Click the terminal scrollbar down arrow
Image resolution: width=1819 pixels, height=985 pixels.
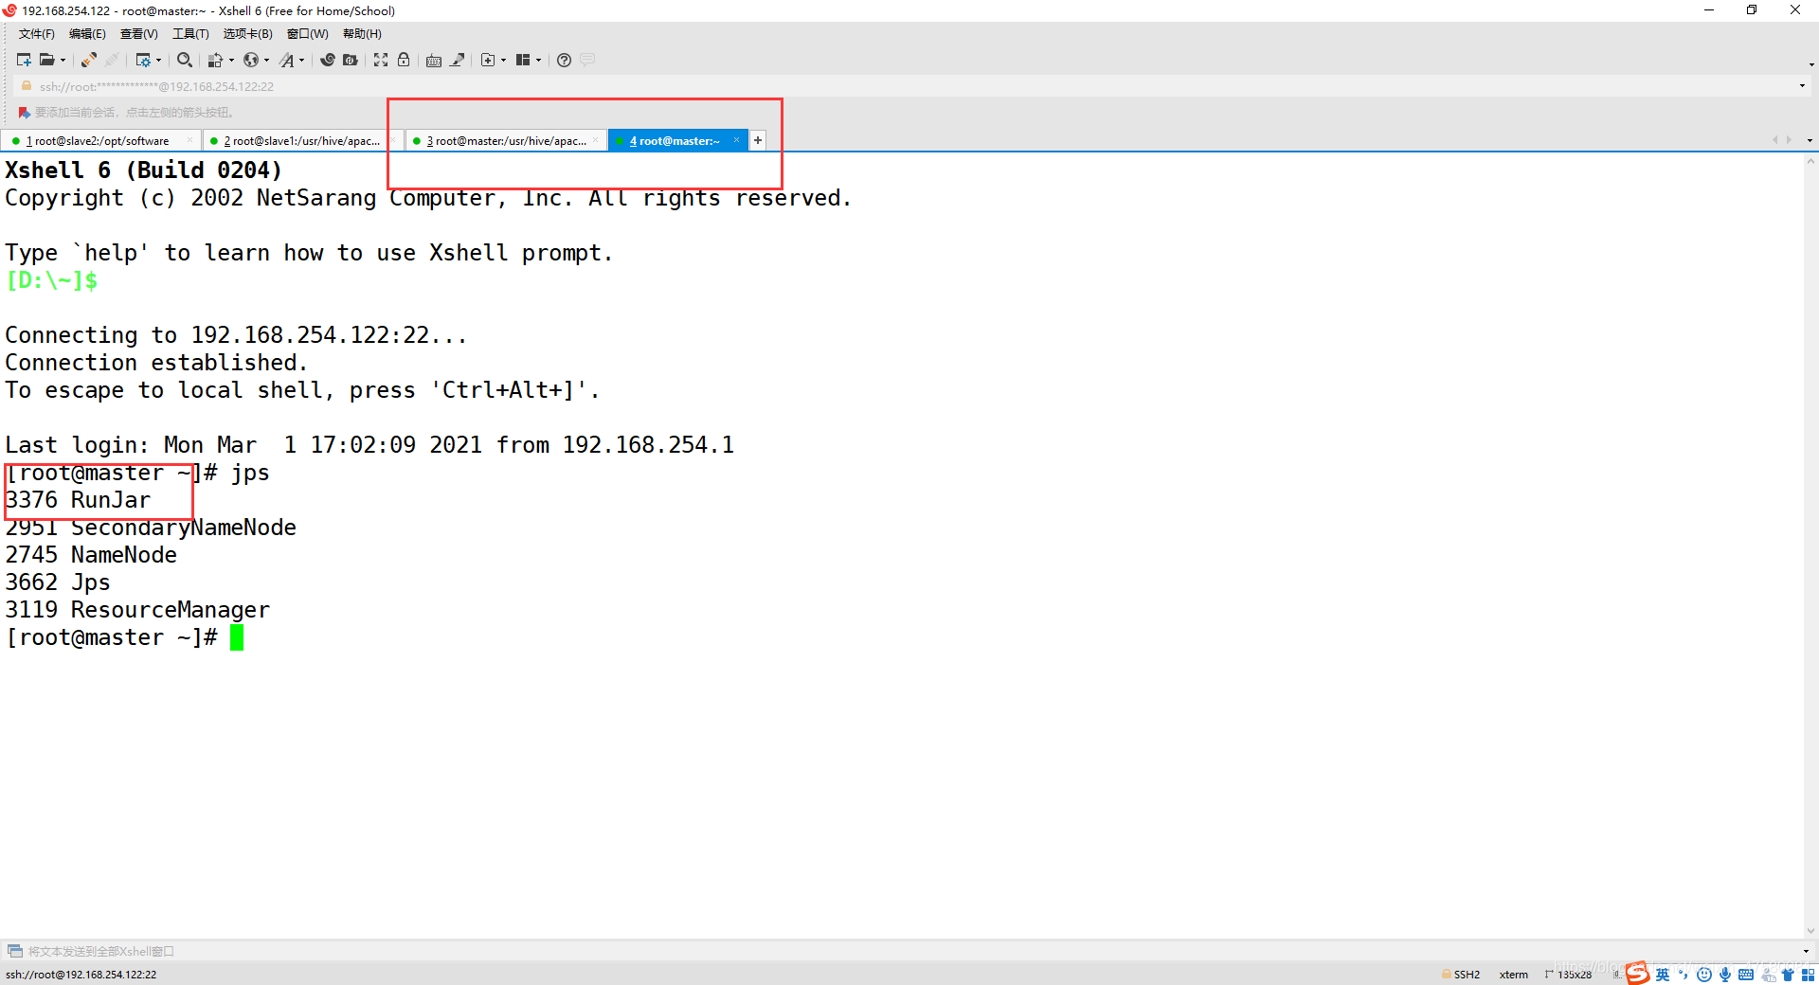(x=1811, y=931)
